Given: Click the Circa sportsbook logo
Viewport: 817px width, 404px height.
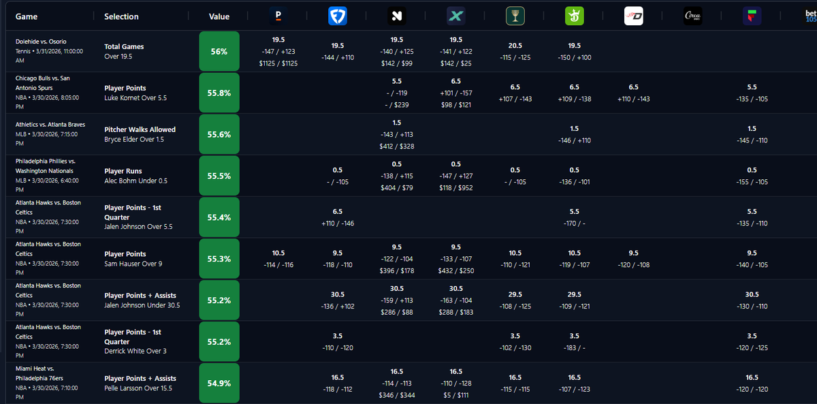Looking at the screenshot, I should click(693, 16).
